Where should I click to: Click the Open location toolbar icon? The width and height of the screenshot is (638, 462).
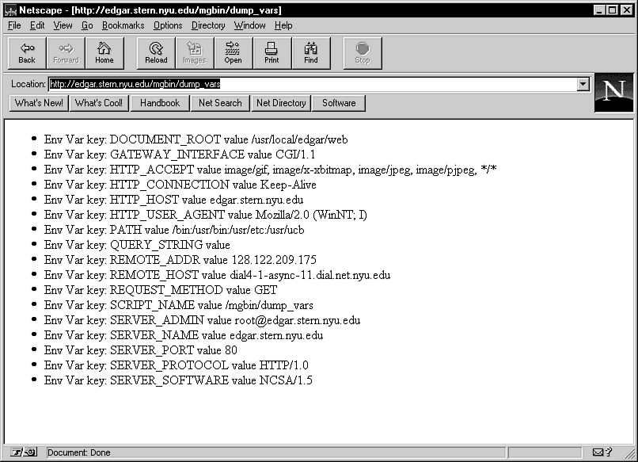pos(233,52)
